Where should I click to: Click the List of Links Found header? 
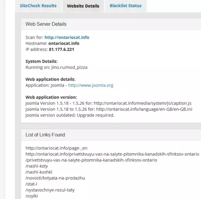click(x=45, y=135)
